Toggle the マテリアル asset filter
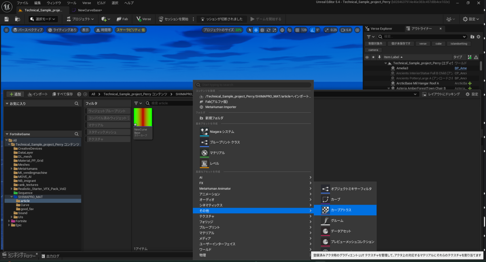The height and width of the screenshot is (262, 486). [x=109, y=125]
